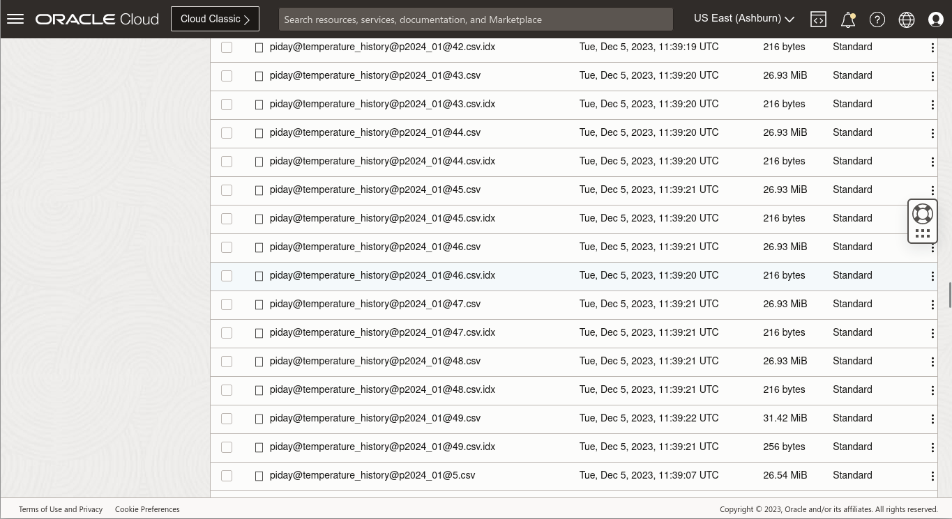This screenshot has height=519, width=952.
Task: Open the Help question mark icon
Action: 877,20
